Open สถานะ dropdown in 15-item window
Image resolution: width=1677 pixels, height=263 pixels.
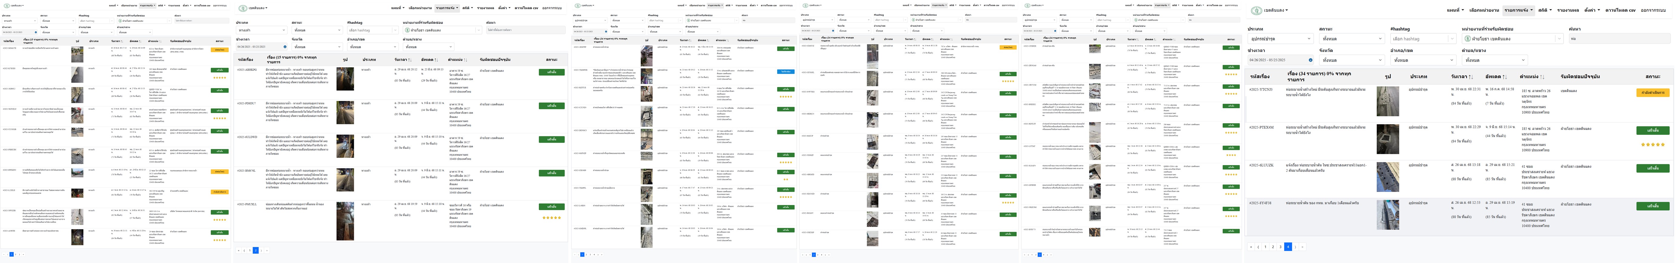point(318,30)
